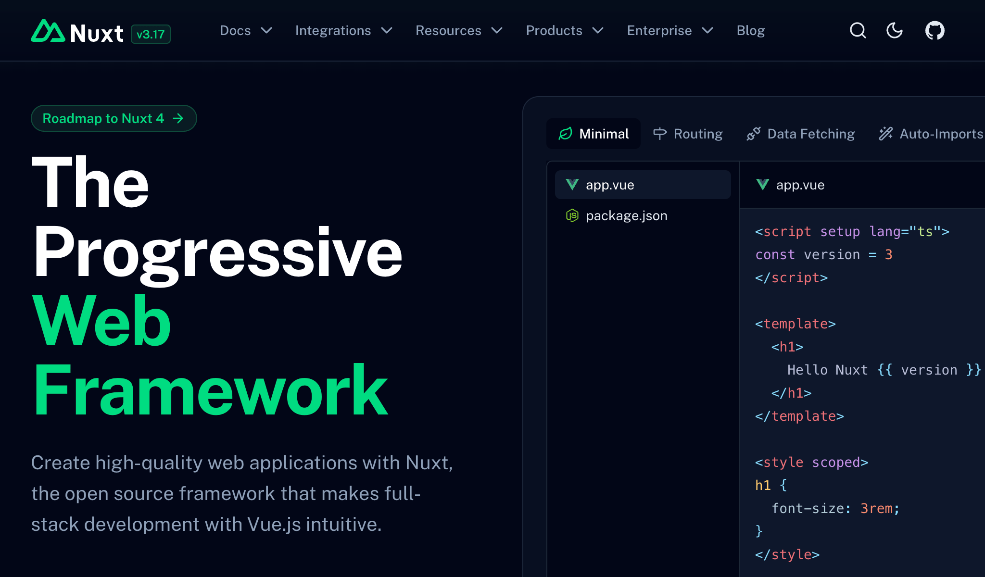Go to the Blog link
Viewport: 985px width, 577px height.
pyautogui.click(x=751, y=31)
